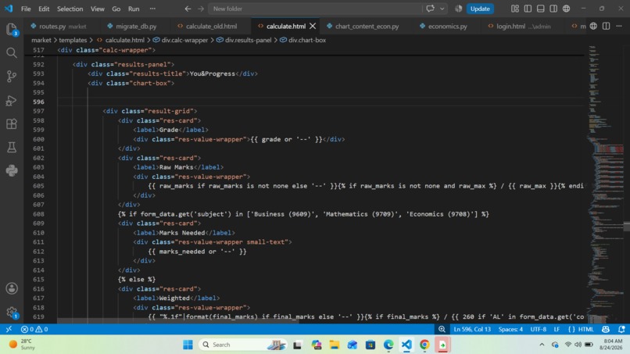Go back with the left arrow
The width and height of the screenshot is (630, 354).
[188, 9]
